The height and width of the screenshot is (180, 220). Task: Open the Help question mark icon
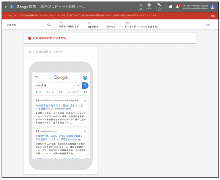tap(171, 7)
